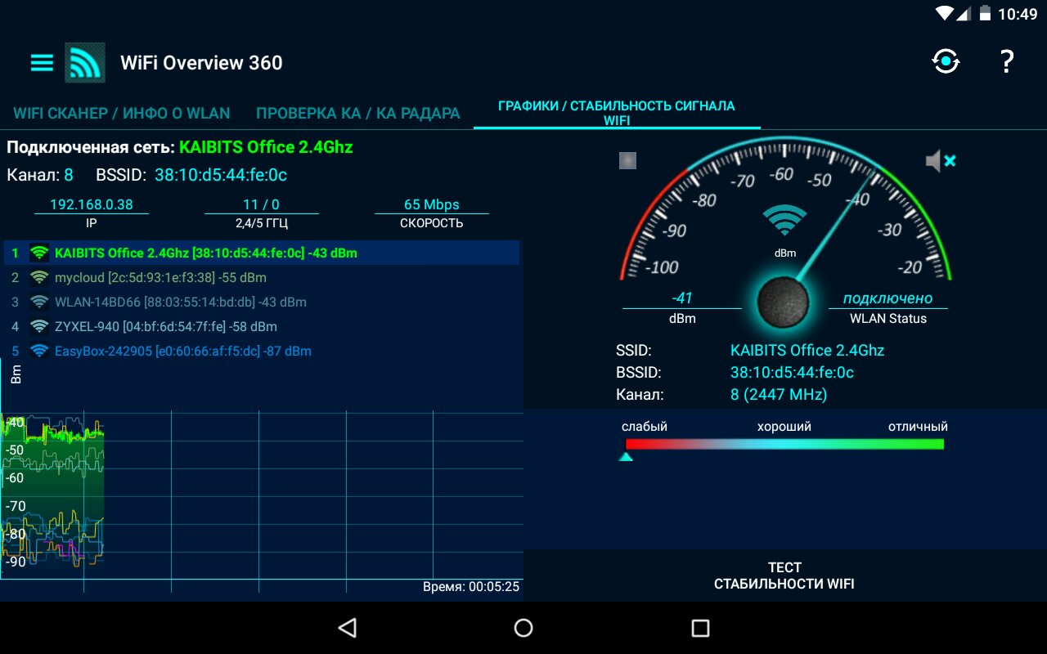The width and height of the screenshot is (1047, 654).
Task: Tap the signal quality gradient bar
Action: coord(784,444)
